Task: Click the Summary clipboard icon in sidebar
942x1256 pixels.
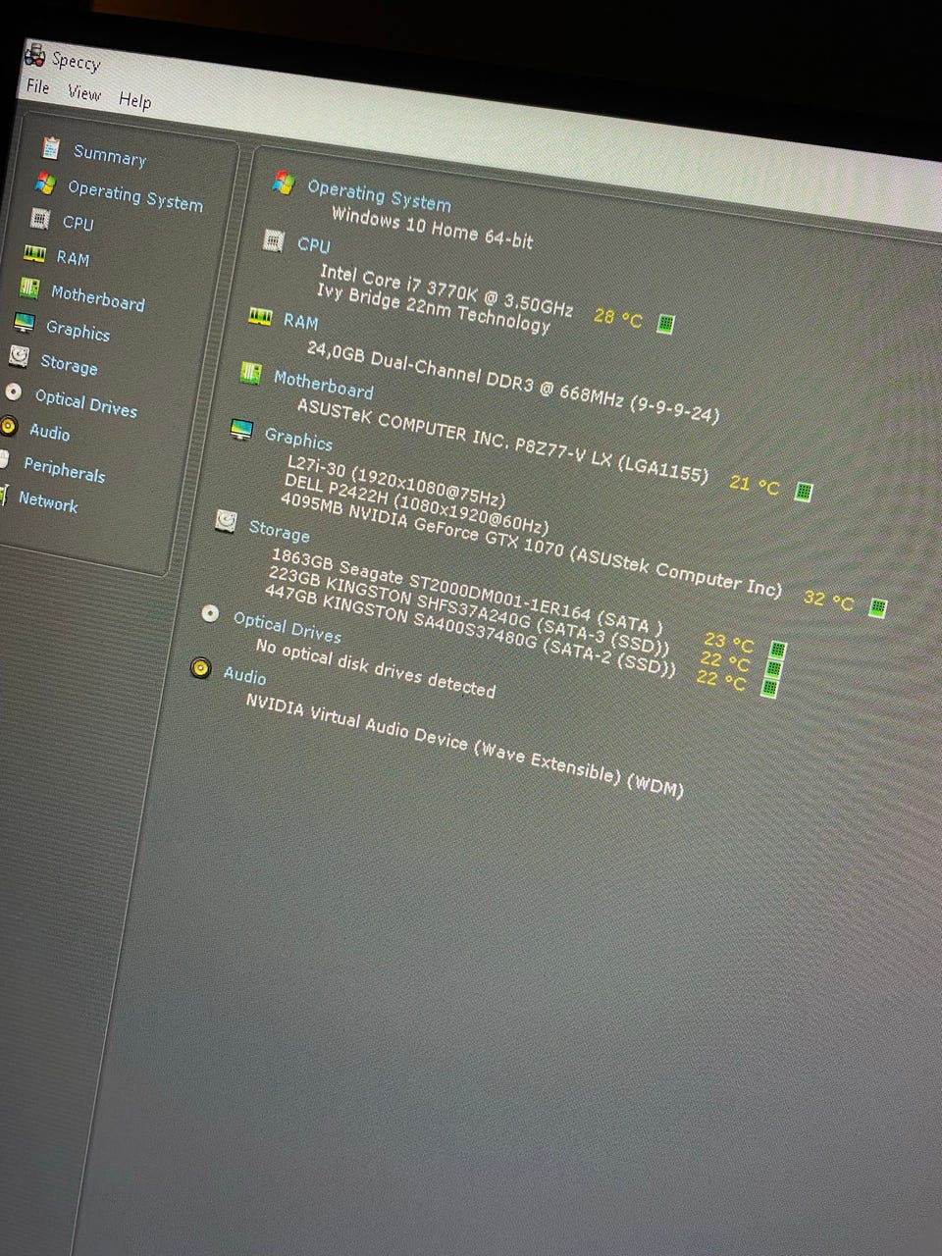Action: click(x=51, y=147)
